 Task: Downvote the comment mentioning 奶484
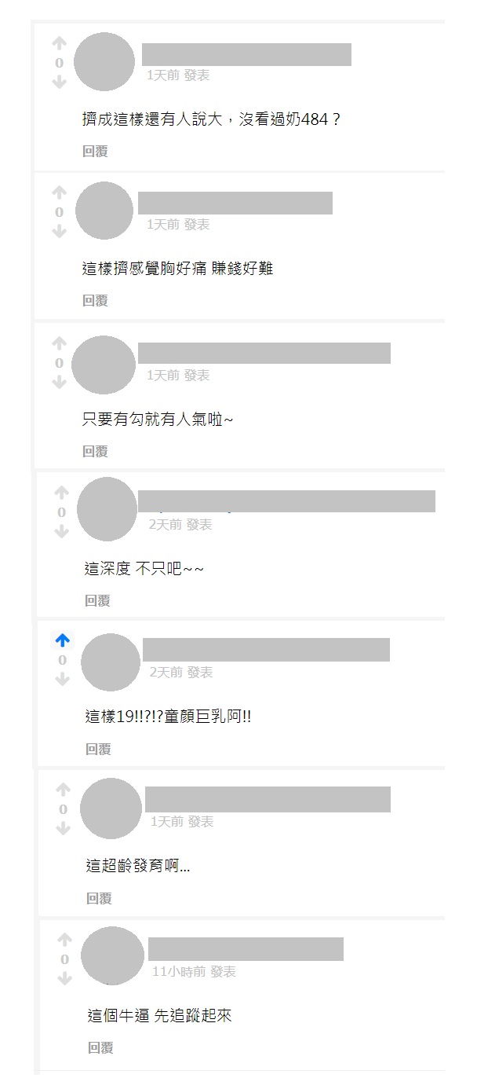[x=60, y=82]
